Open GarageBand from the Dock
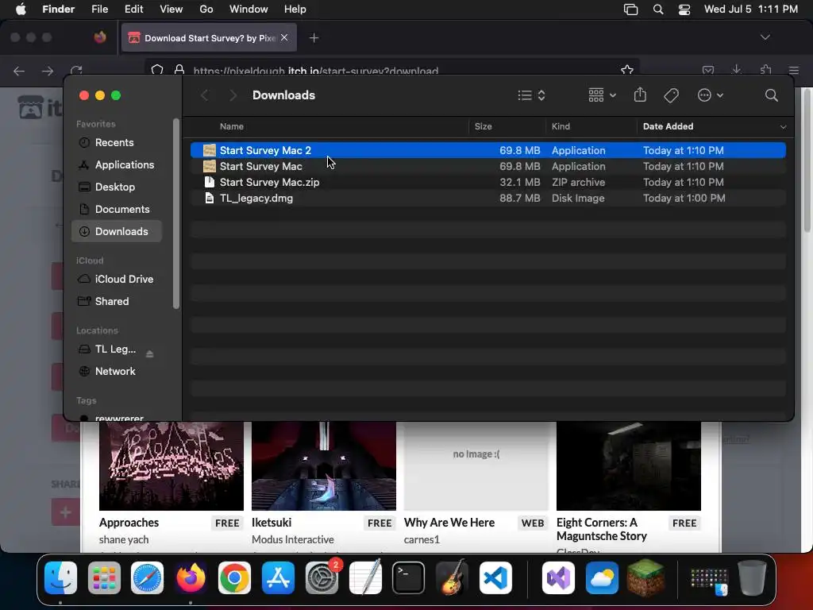Screen dimensions: 813x610 click(x=452, y=577)
